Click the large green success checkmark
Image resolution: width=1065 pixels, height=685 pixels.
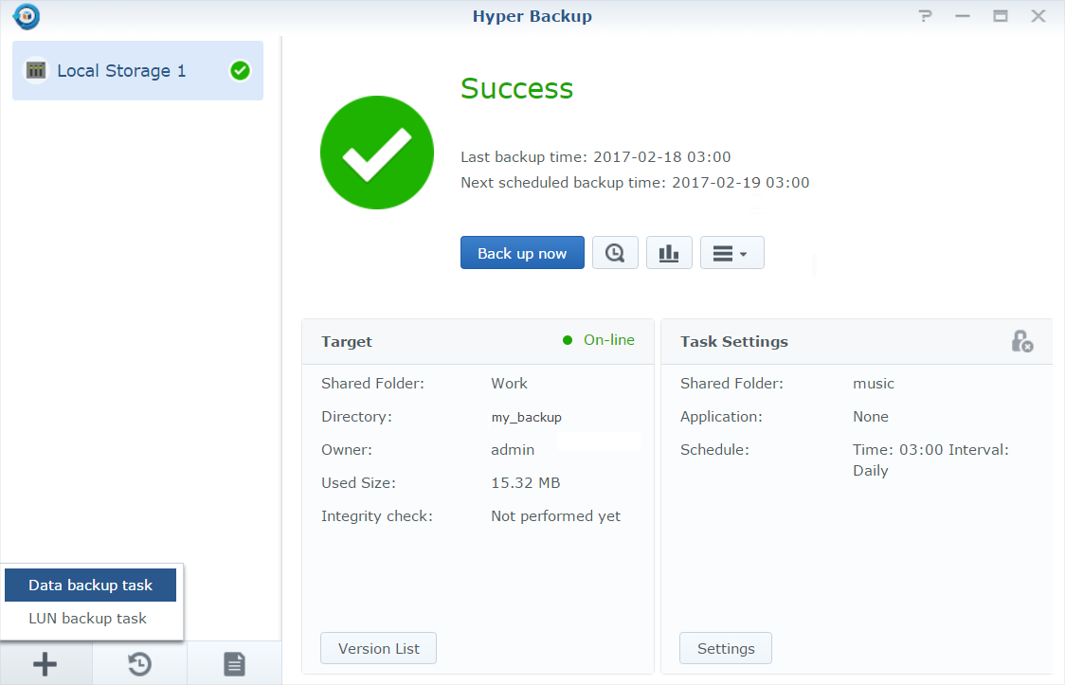[x=377, y=154]
